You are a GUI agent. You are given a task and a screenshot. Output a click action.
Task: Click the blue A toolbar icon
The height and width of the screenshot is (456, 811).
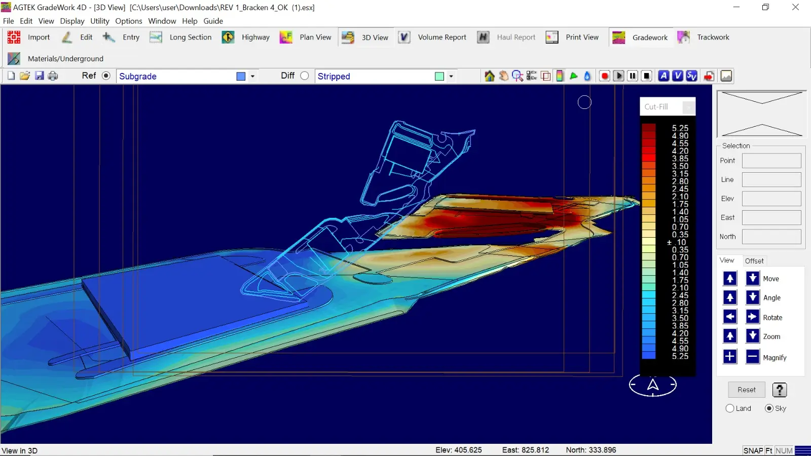coord(663,76)
